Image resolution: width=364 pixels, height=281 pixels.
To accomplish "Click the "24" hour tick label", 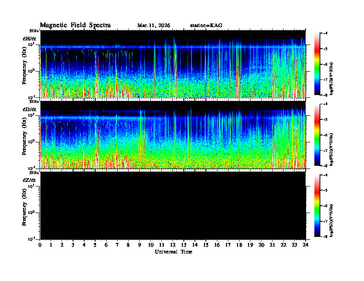I will (306, 245).
